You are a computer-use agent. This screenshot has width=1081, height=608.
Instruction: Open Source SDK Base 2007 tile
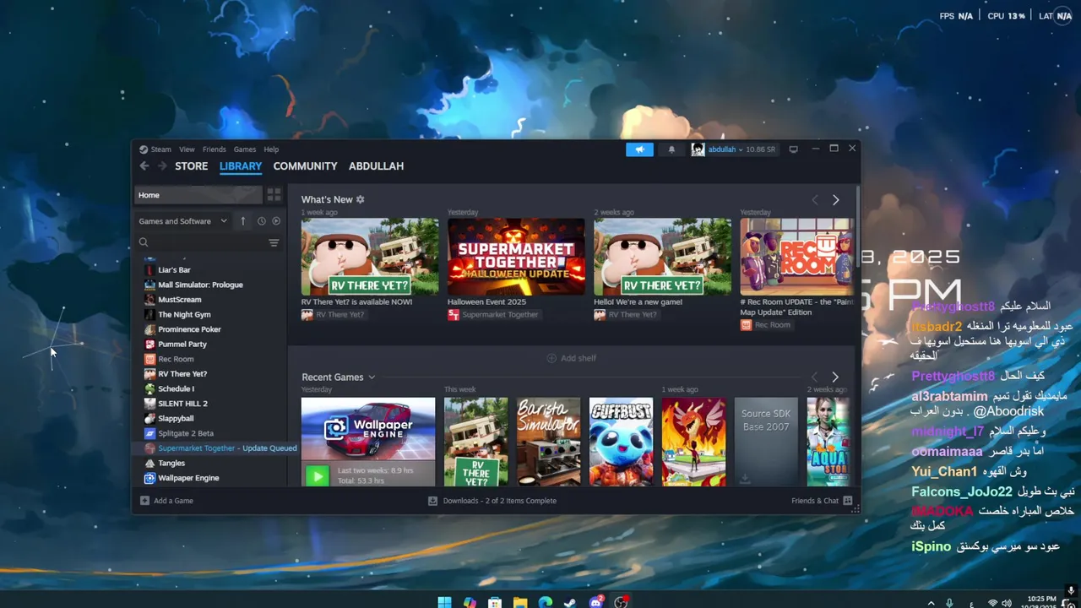pos(766,442)
